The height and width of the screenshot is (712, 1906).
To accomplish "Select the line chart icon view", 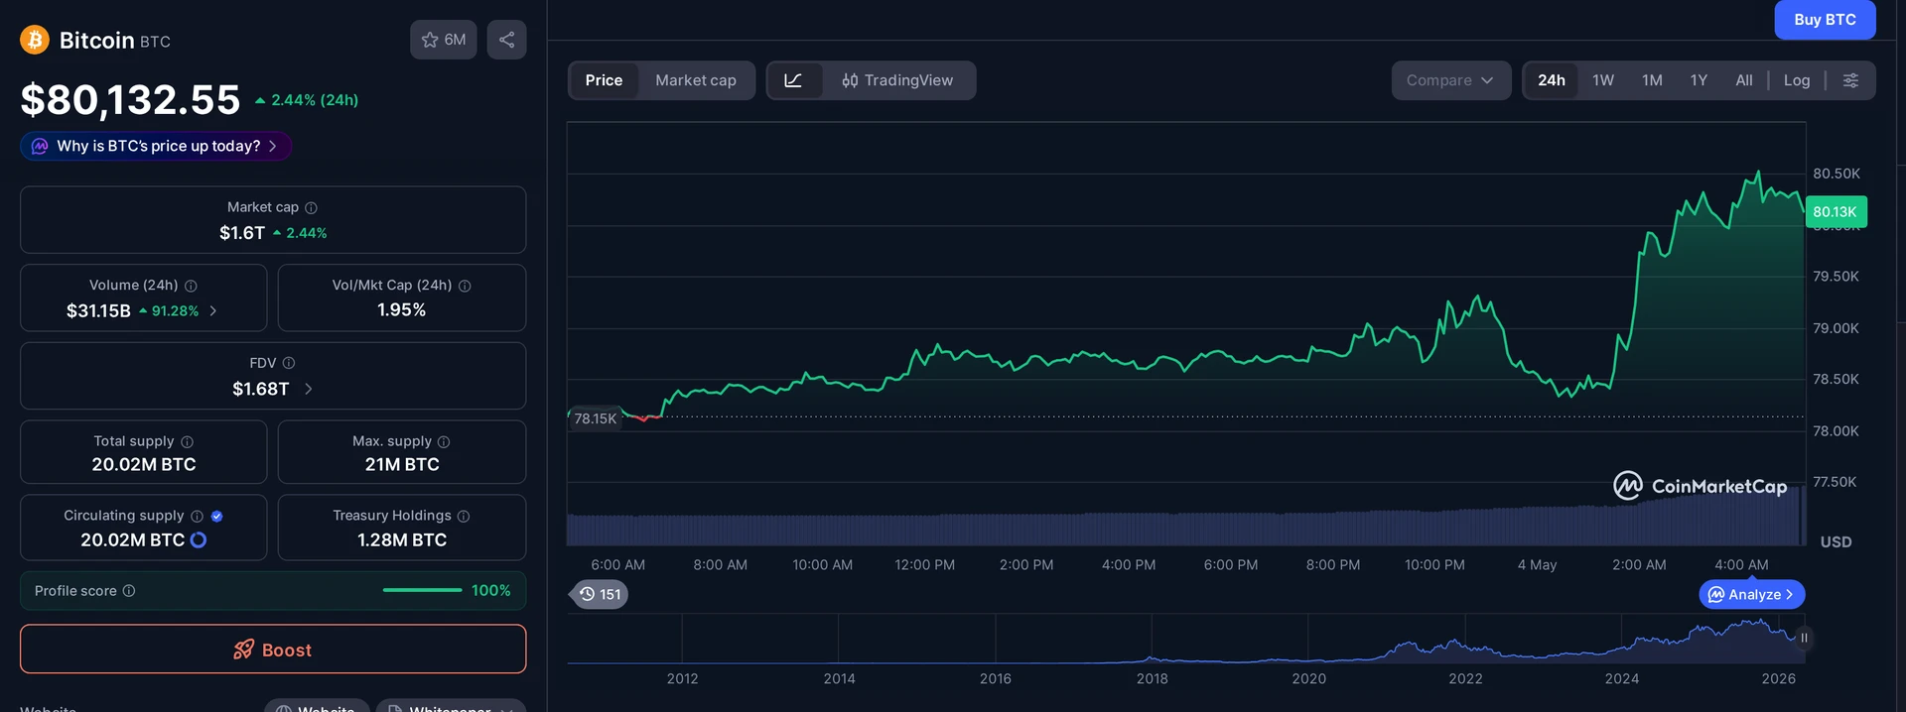I will [x=793, y=80].
